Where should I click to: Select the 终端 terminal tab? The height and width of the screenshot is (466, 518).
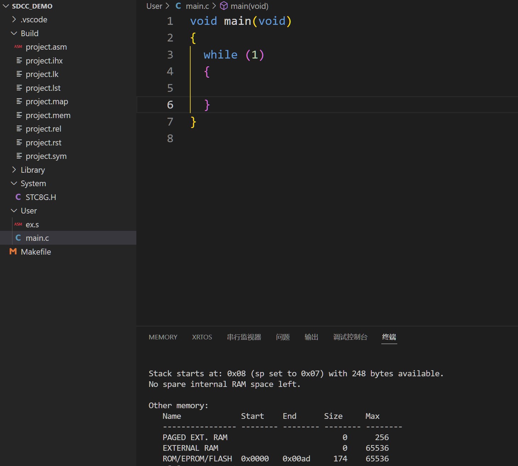[x=389, y=337]
